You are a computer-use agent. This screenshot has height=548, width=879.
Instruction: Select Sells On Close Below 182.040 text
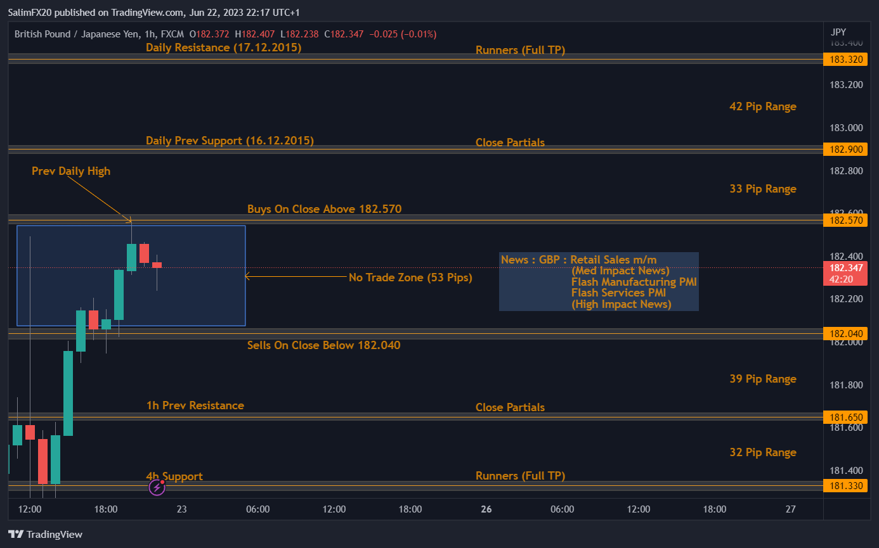point(323,345)
